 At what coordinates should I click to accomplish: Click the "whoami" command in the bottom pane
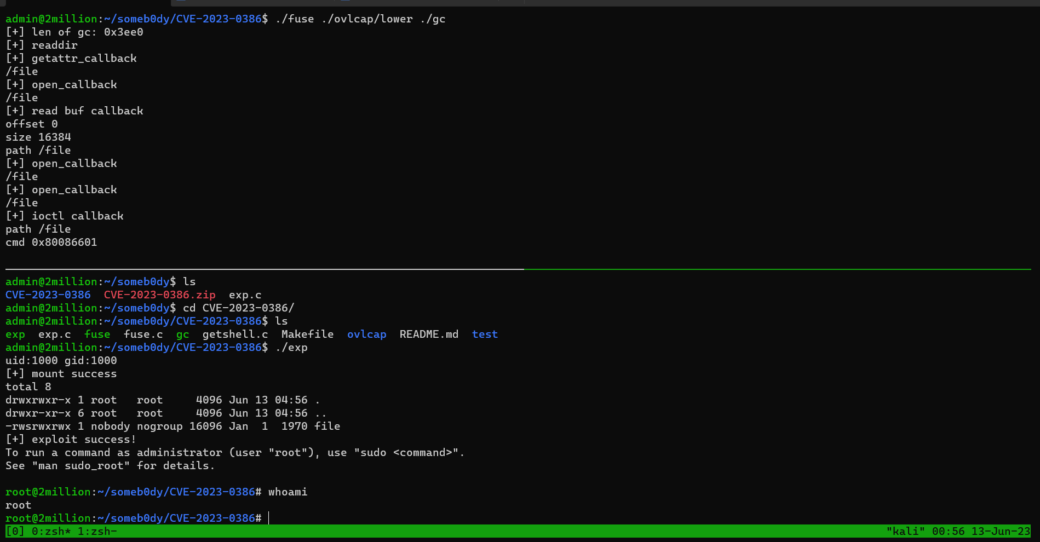click(288, 492)
